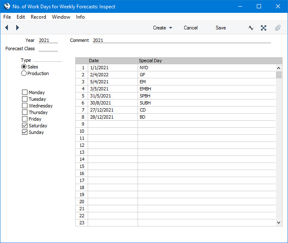The image size is (288, 243).
Task: Click the expand window crossed-arrows icon
Action: click(x=263, y=28)
